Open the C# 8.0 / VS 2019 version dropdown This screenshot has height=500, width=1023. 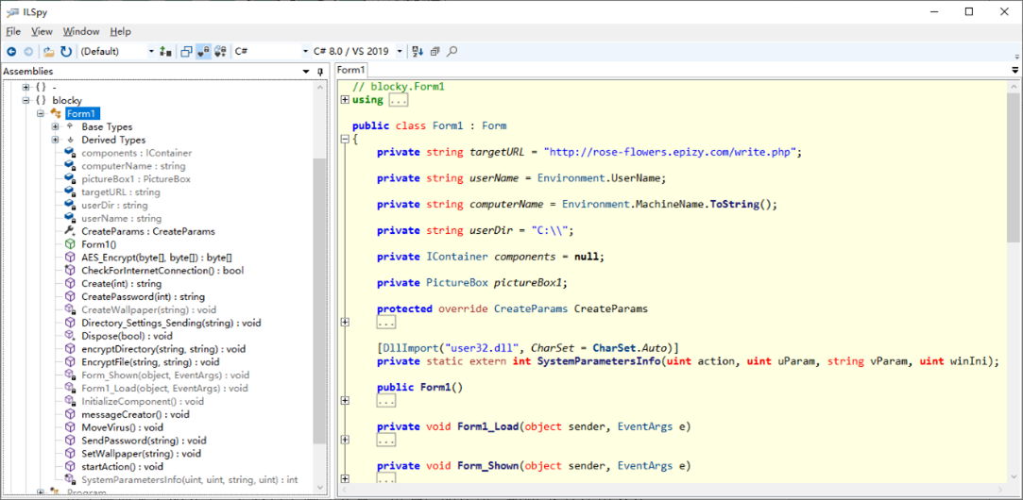(357, 51)
